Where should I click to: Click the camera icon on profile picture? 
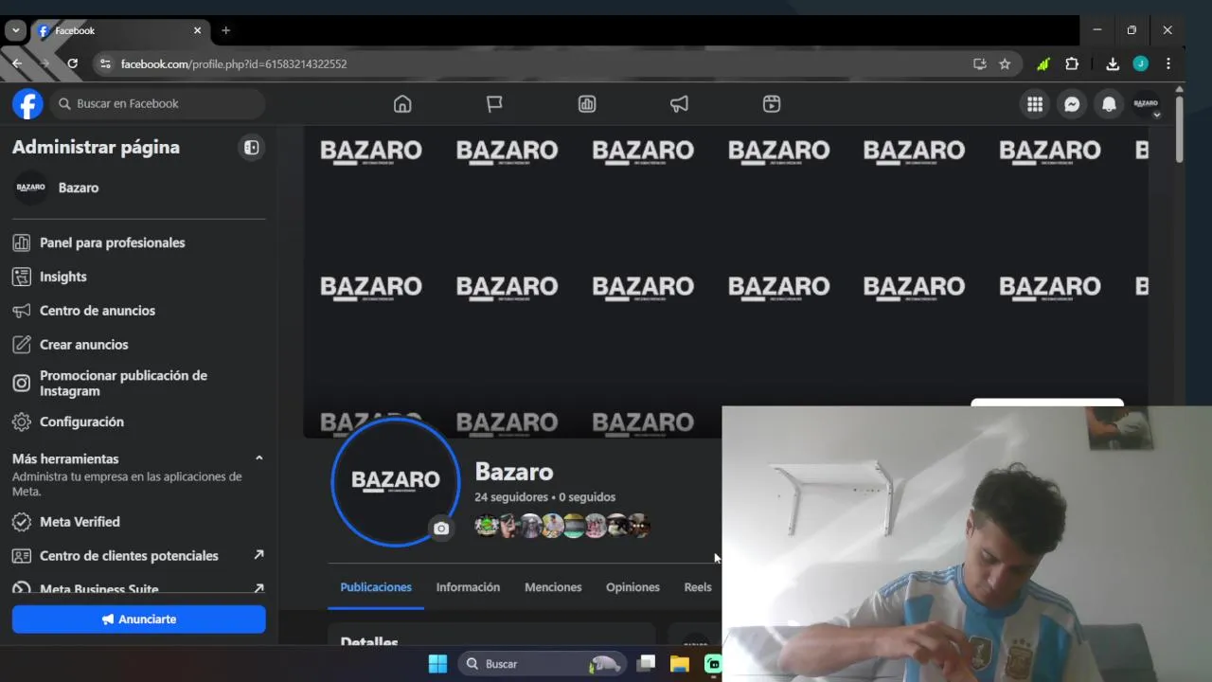[x=441, y=529]
